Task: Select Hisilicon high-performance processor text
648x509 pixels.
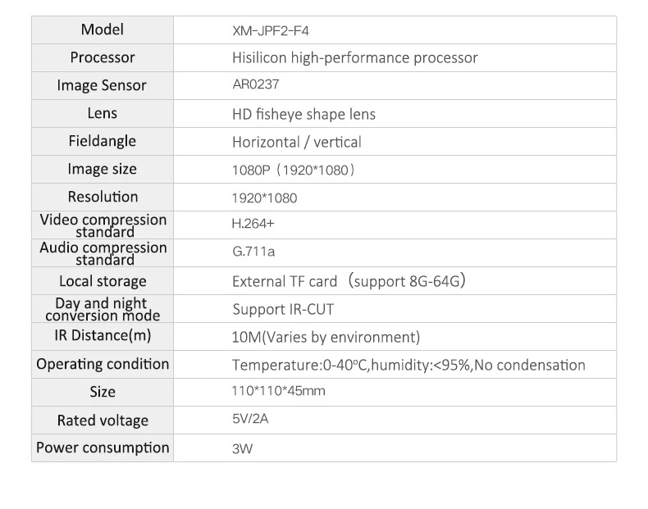Action: [x=354, y=58]
